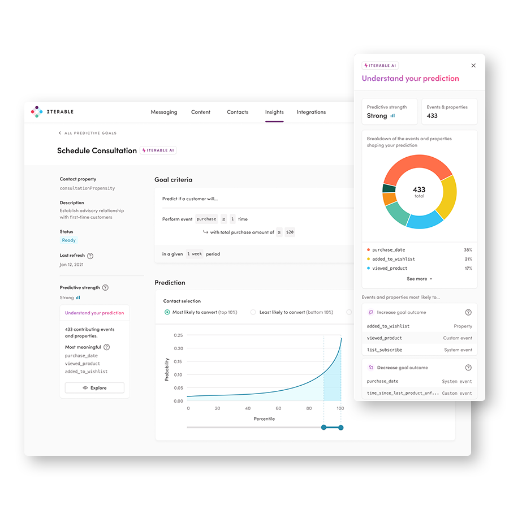Open help for Last refresh
Image resolution: width=509 pixels, height=509 pixels.
tap(90, 256)
